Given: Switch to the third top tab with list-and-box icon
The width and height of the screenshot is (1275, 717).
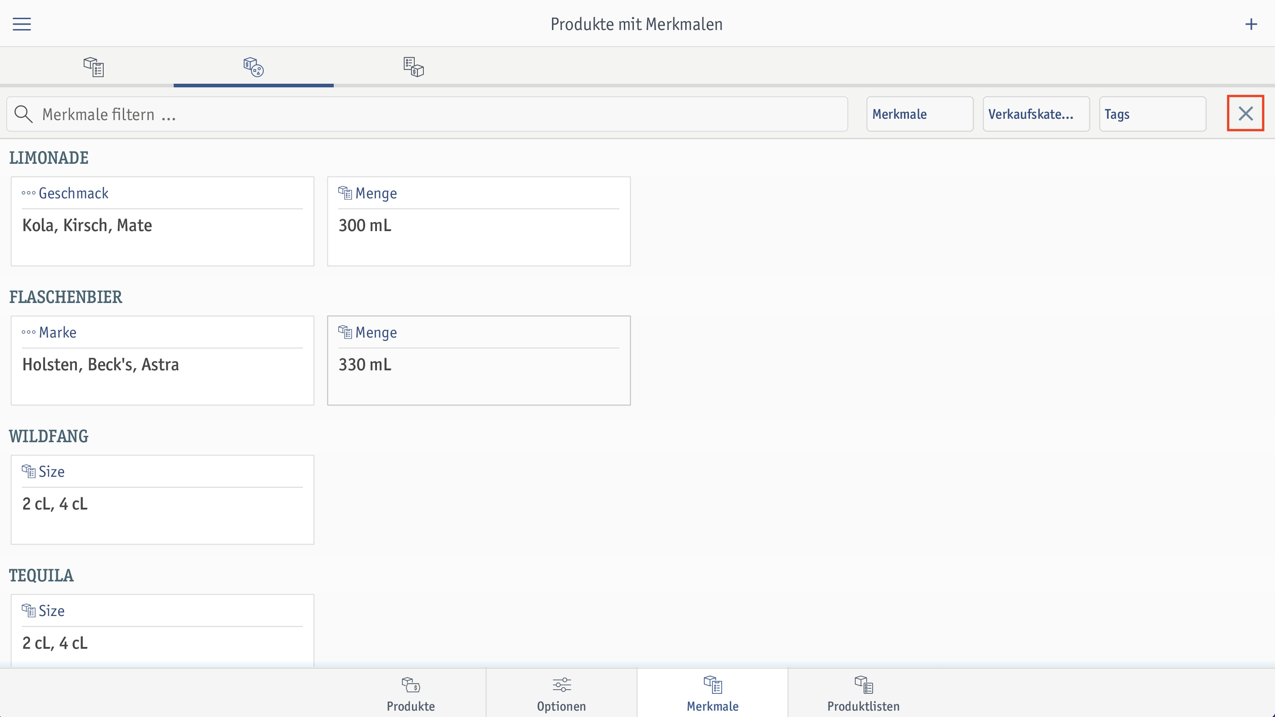Looking at the screenshot, I should tap(413, 66).
